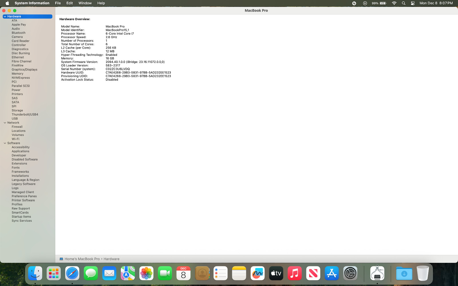The image size is (458, 286).
Task: Open Apple TV from Dock
Action: [x=276, y=273]
